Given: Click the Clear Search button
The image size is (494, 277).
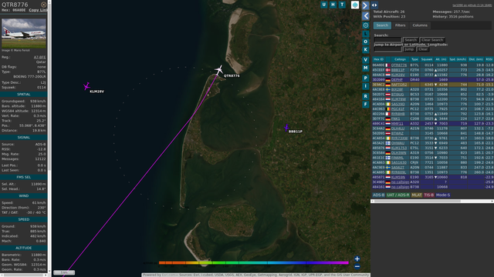Looking at the screenshot, I should click(x=432, y=40).
